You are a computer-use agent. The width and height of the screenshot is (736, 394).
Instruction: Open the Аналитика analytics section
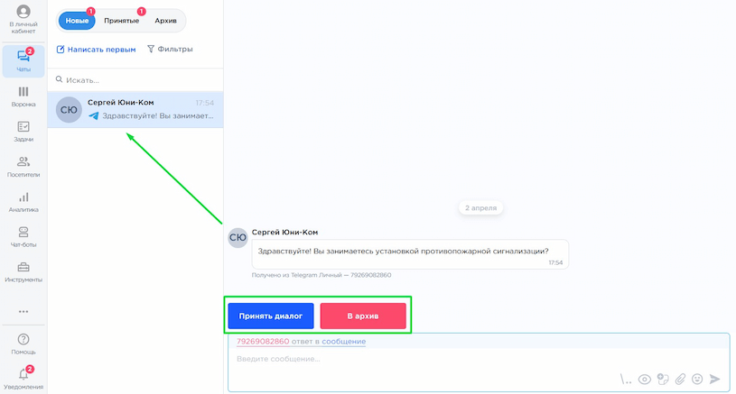click(x=23, y=201)
